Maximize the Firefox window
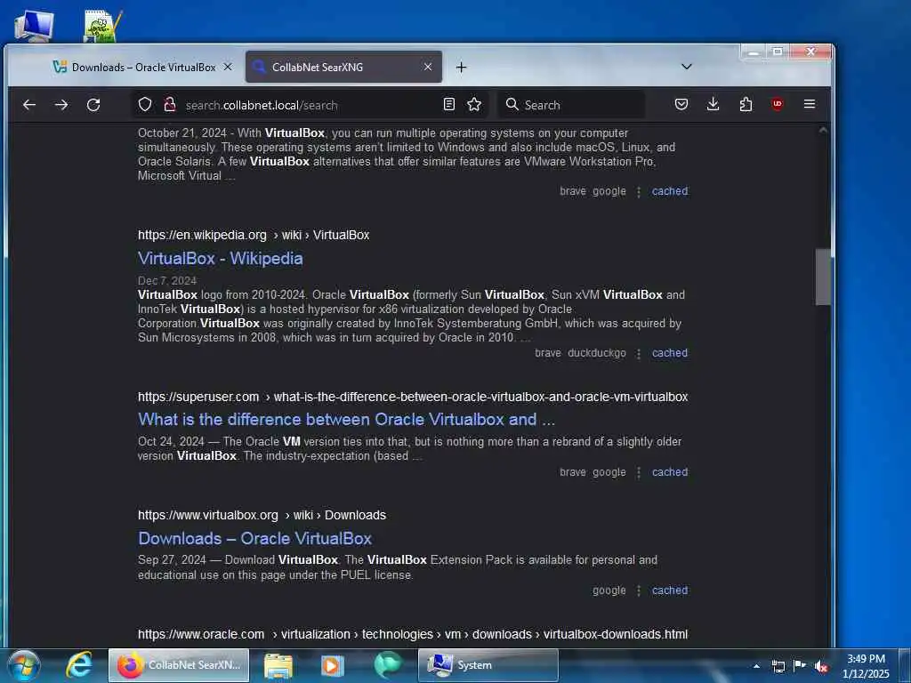The height and width of the screenshot is (683, 911). tap(778, 52)
